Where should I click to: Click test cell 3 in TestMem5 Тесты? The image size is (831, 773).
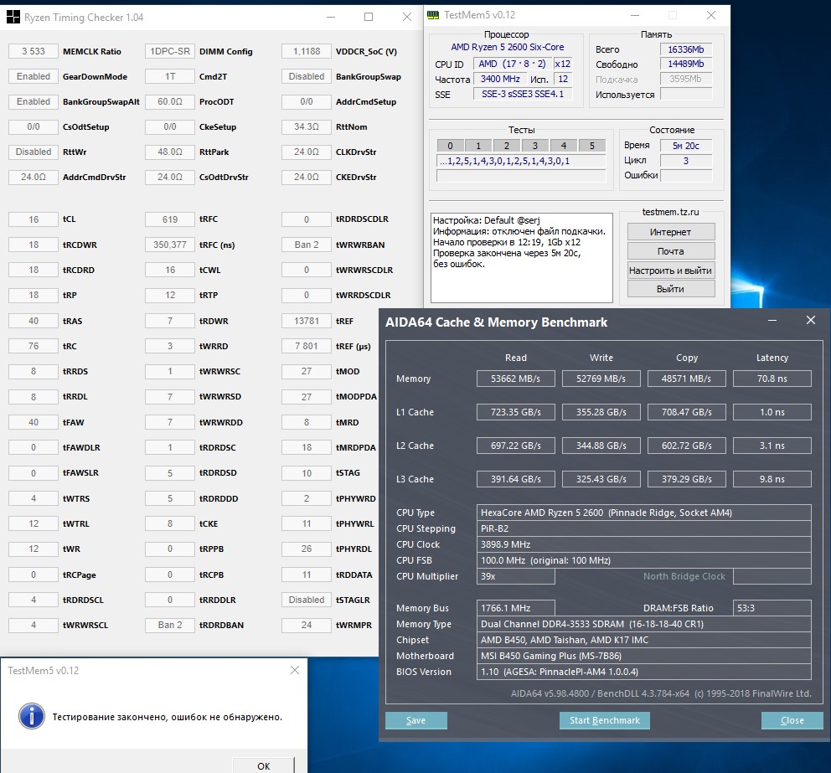point(535,146)
